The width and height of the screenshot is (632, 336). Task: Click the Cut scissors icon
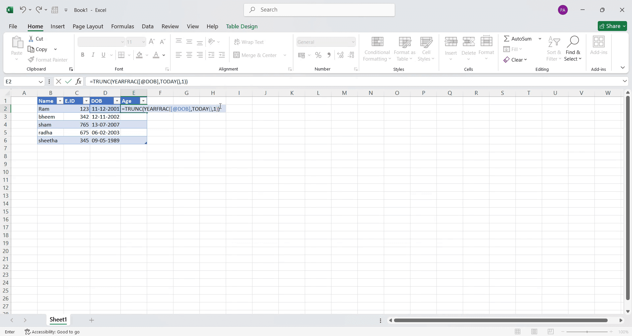[31, 39]
